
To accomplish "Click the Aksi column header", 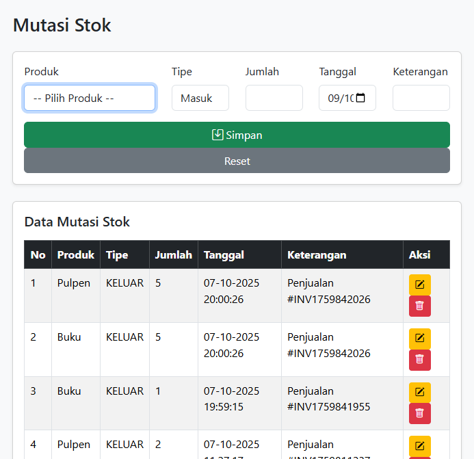I will pos(426,254).
